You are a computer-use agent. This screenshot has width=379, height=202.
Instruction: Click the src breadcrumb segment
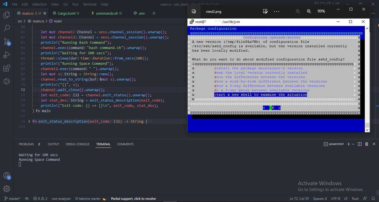coord(20,21)
